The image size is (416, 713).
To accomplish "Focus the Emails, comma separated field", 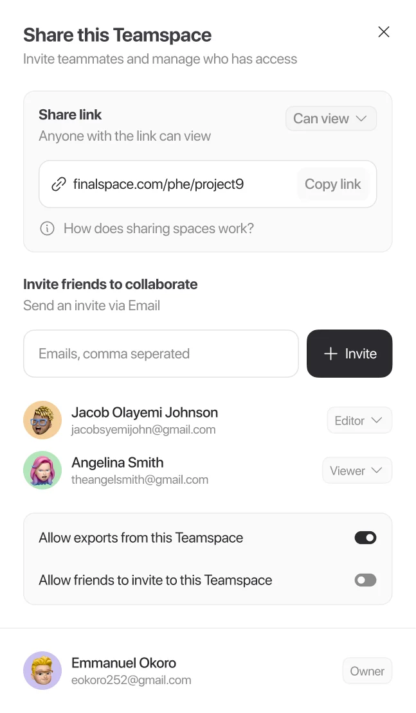I will coord(161,354).
